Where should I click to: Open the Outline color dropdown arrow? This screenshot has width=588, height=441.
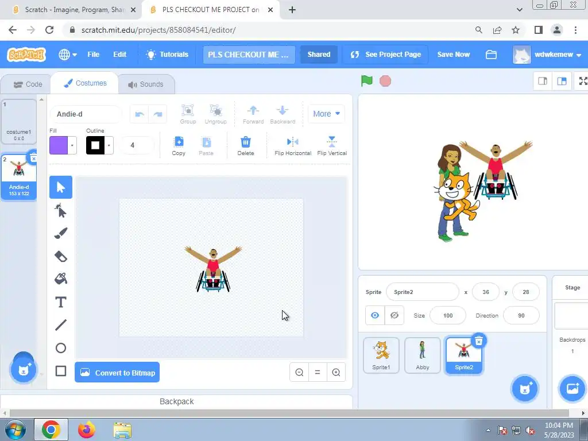pos(109,145)
